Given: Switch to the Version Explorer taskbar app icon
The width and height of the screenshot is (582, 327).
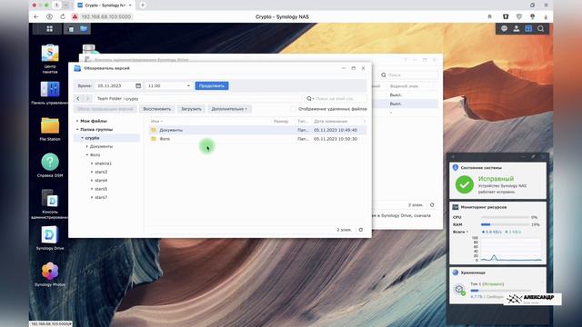Looking at the screenshot, I should tap(84, 28).
